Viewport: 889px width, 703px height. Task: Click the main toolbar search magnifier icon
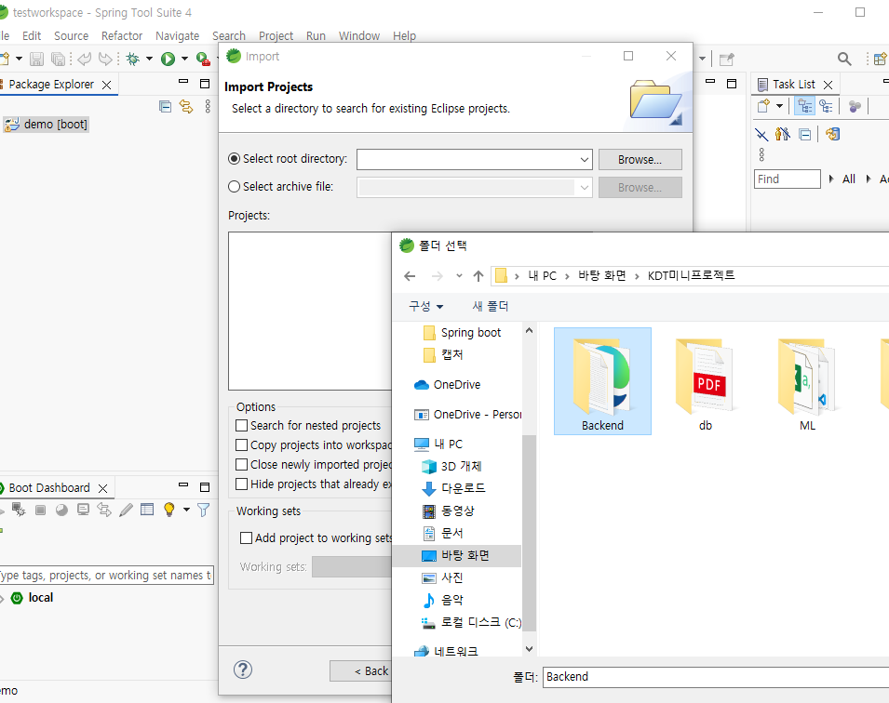[844, 59]
